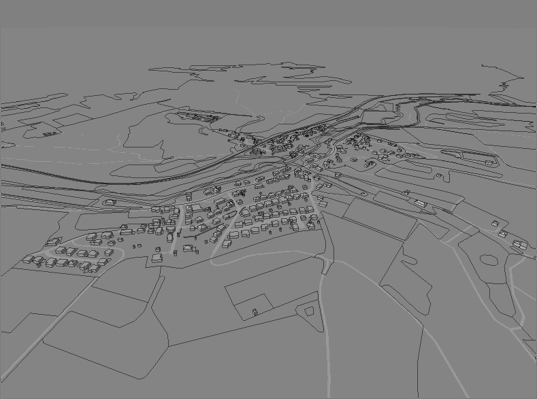This screenshot has width=537, height=399.
Task: Click the isolated house below the left neighborhood
Action: (x=158, y=258)
